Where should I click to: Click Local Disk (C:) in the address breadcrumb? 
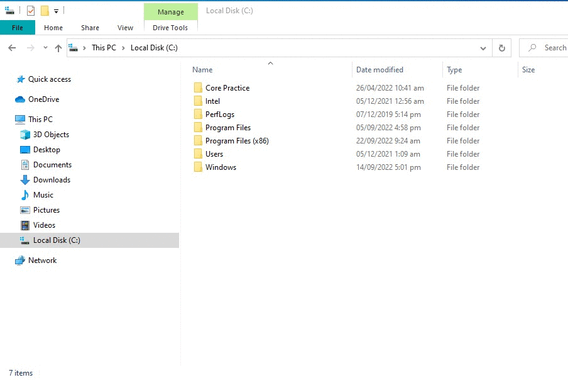(154, 48)
